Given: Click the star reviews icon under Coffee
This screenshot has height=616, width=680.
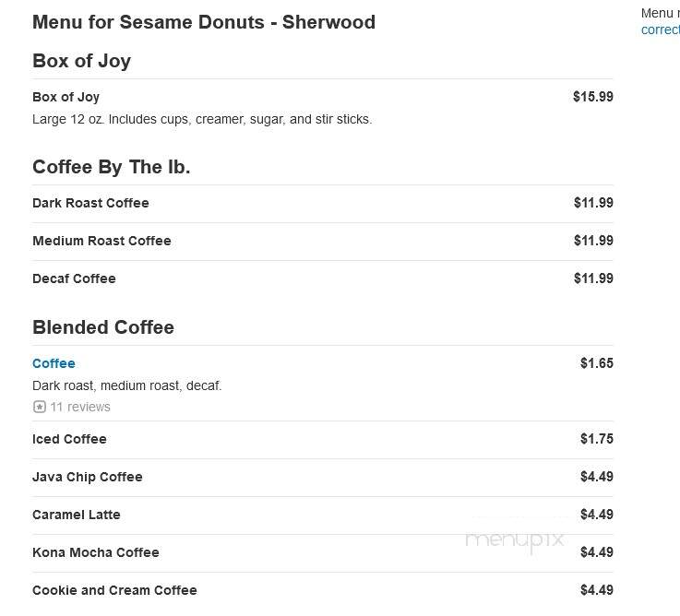Looking at the screenshot, I should pyautogui.click(x=39, y=407).
